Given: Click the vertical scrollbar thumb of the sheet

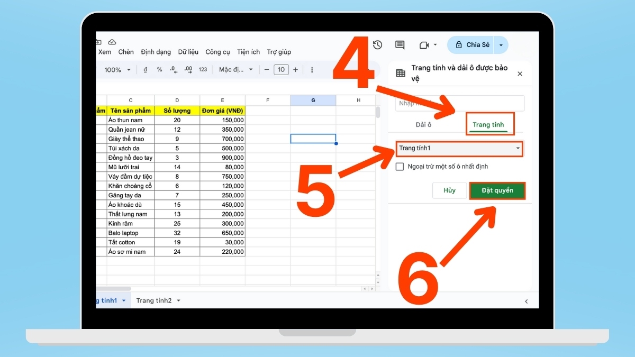Looking at the screenshot, I should coord(378,112).
